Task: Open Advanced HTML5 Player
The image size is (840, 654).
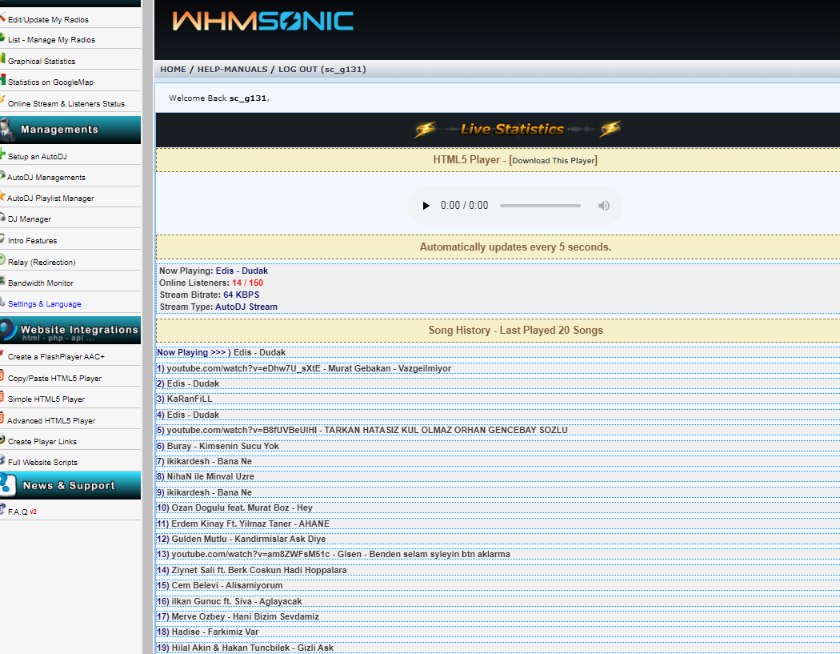Action: click(x=51, y=421)
